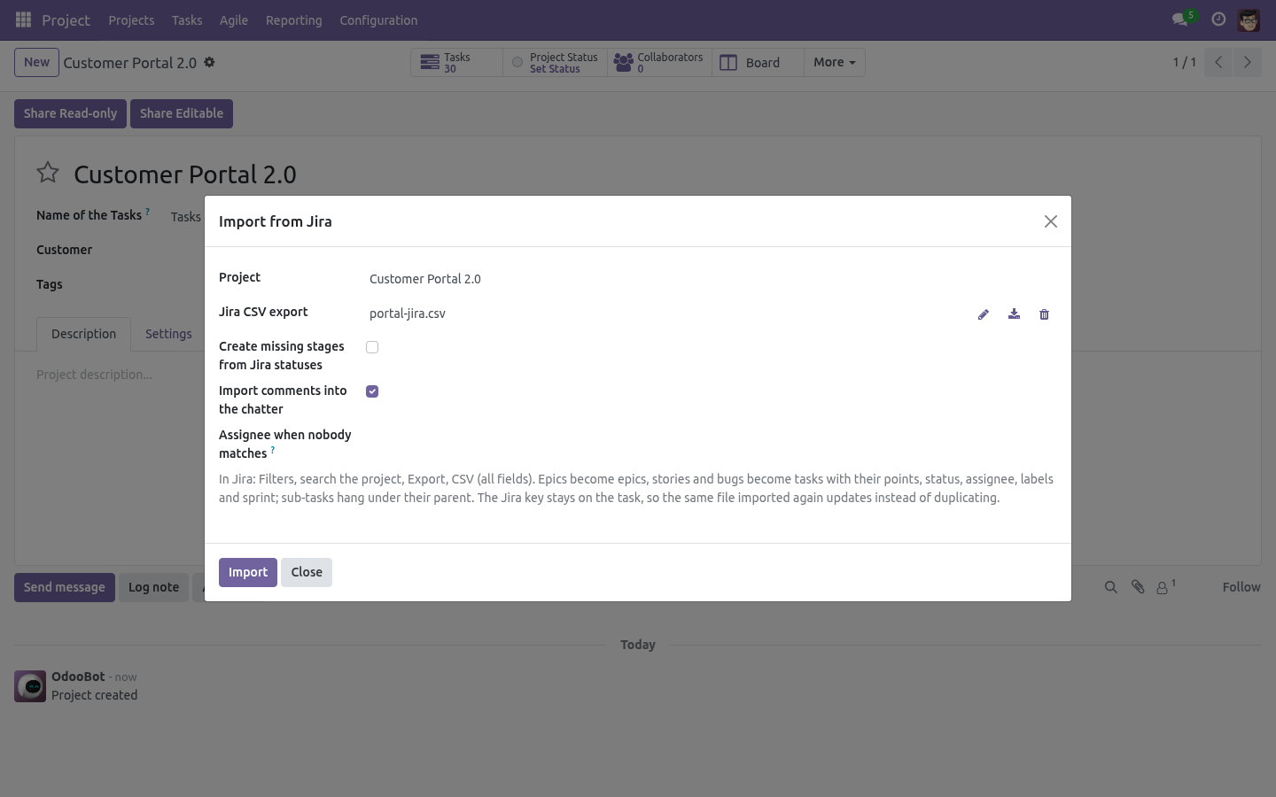This screenshot has width=1276, height=797.
Task: Switch to the Settings tab
Action: pos(168,334)
